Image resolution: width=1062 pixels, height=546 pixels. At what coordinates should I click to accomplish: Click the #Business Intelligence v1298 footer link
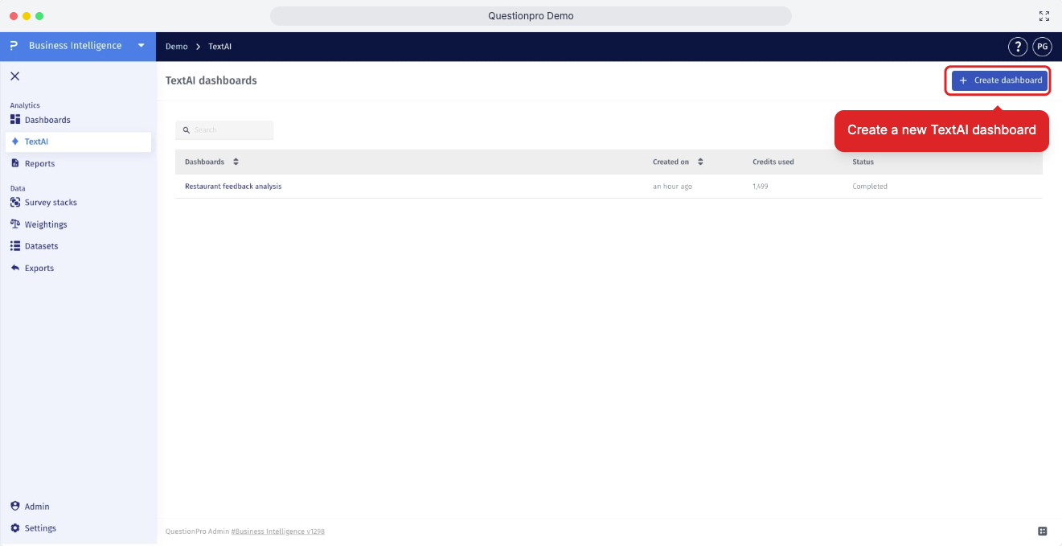pos(277,532)
